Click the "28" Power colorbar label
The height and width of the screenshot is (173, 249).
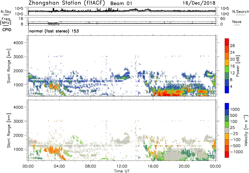232,46
